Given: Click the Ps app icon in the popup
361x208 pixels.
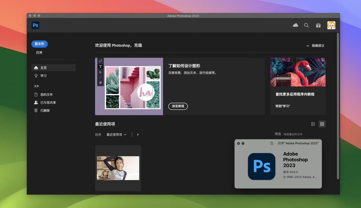Looking at the screenshot, I should 261,166.
